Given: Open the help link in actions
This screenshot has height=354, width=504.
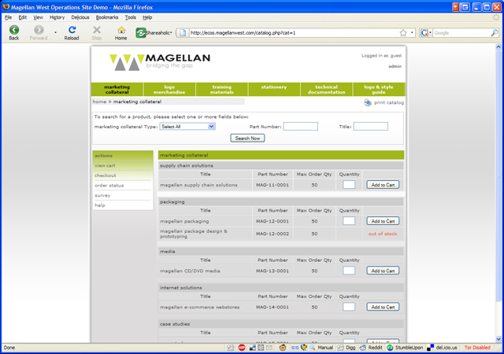Looking at the screenshot, I should click(100, 205).
